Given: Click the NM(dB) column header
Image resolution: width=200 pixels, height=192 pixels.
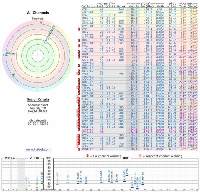Looking at the screenshot, I should point(134,6).
